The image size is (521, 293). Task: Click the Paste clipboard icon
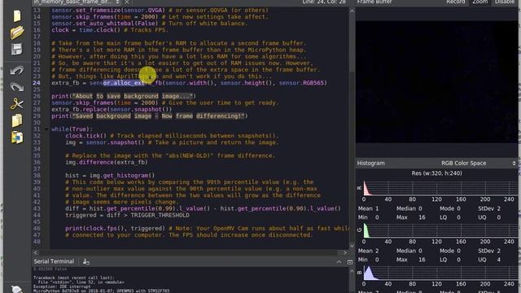coord(16,138)
